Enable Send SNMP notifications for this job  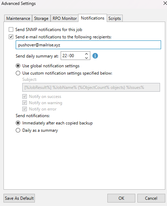click(11, 30)
